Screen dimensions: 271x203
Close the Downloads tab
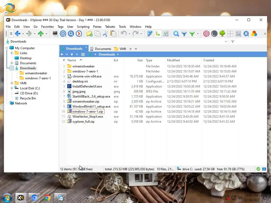tap(86, 47)
